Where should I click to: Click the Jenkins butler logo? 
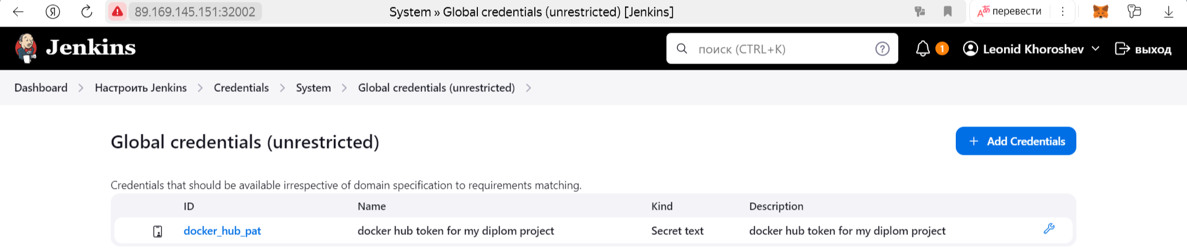tap(26, 48)
